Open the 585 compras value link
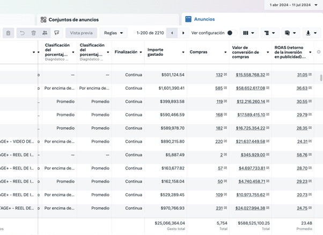 [219, 88]
